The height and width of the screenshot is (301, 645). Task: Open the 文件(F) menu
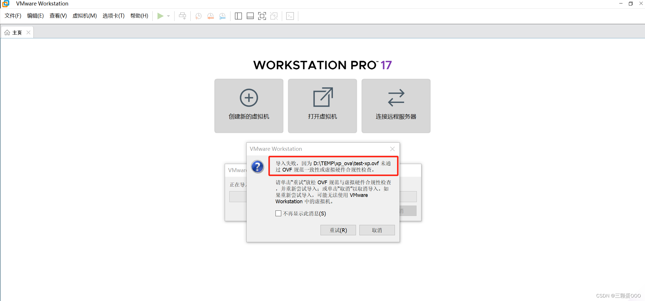pos(13,16)
